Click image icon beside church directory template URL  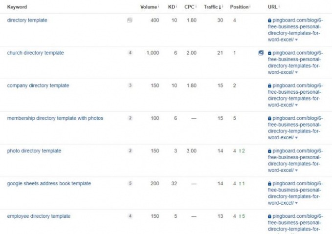[x=261, y=53]
